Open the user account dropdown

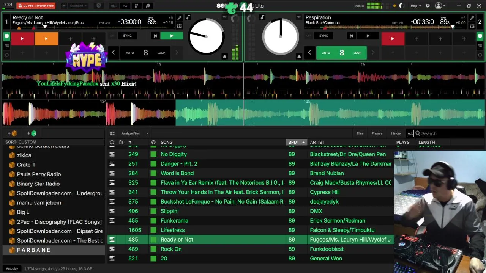click(x=440, y=6)
